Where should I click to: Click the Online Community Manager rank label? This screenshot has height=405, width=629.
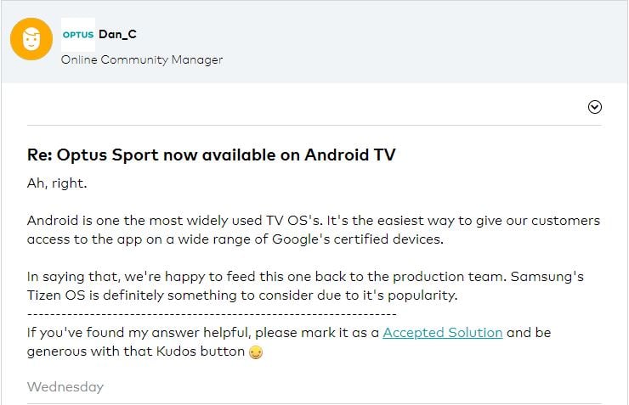pyautogui.click(x=142, y=59)
